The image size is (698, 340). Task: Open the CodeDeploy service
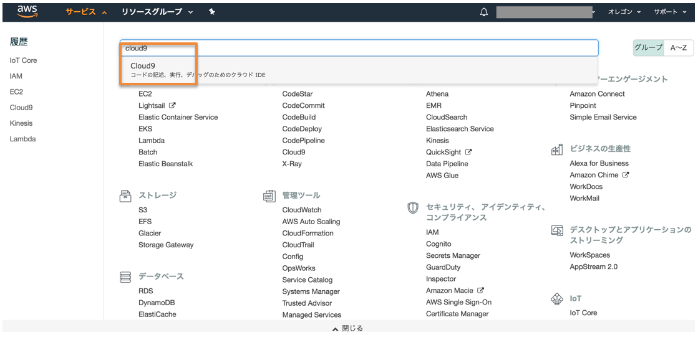[302, 129]
